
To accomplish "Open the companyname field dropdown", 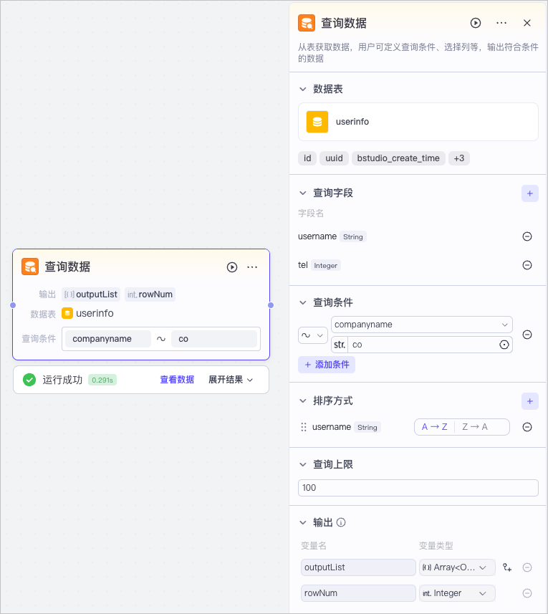I will coord(422,325).
